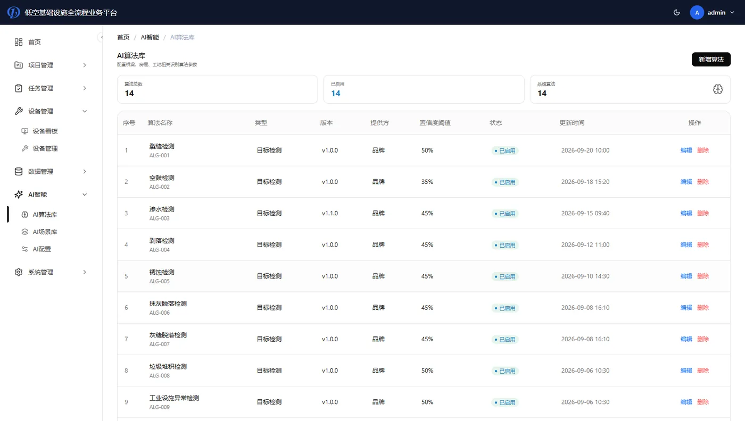Screen dimensions: 745x421
Task: Click the 更新时间 column header
Action: click(572, 123)
